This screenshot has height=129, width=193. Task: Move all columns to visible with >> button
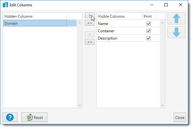point(90,23)
